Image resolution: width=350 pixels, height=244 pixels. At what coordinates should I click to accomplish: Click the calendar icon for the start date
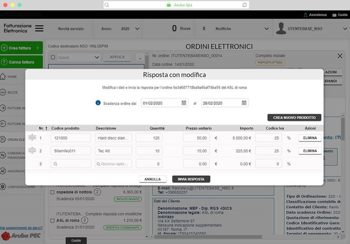[x=184, y=103]
